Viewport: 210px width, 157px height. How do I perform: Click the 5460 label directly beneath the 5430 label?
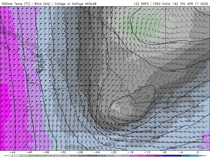pos(172,71)
